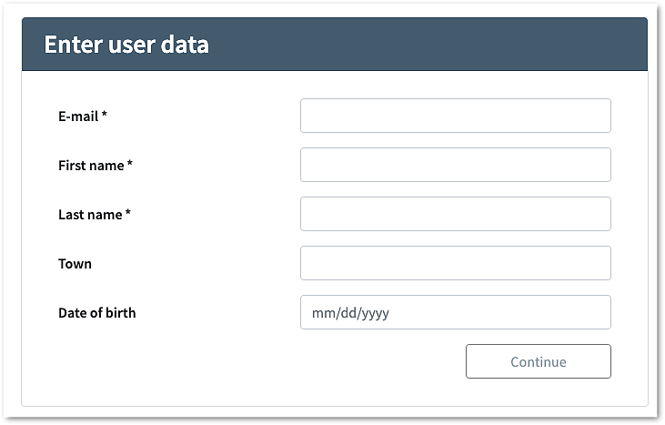Click the Enter user data heading

[126, 45]
